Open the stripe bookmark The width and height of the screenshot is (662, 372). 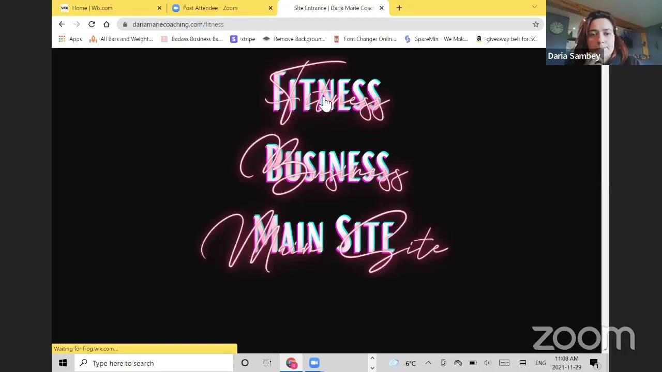243,39
